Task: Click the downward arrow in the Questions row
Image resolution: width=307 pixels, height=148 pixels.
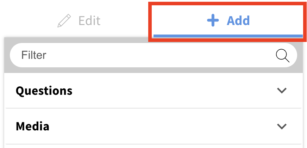Action: [282, 90]
